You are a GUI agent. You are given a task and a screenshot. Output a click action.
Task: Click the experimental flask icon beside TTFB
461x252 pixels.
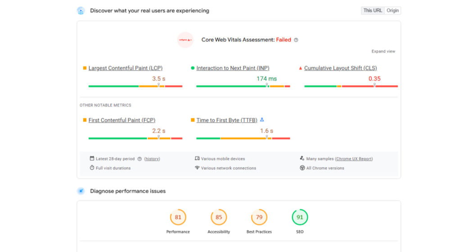[x=262, y=119]
